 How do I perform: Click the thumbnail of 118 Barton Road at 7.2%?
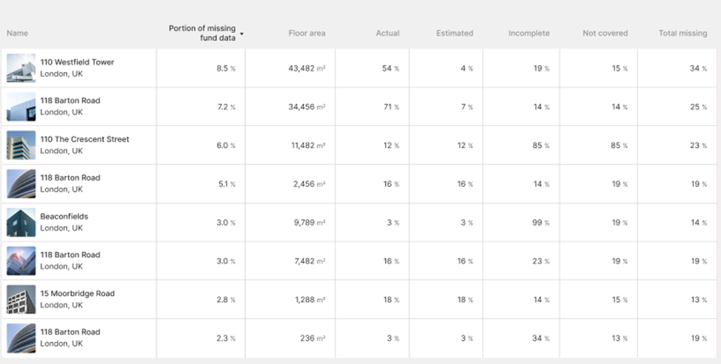click(21, 107)
